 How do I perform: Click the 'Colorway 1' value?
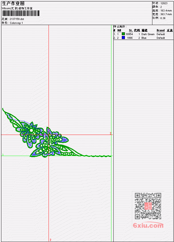16,23
